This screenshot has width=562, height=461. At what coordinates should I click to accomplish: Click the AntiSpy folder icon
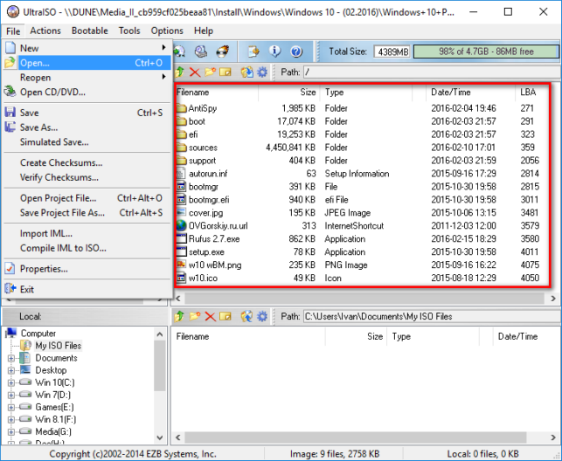click(182, 107)
